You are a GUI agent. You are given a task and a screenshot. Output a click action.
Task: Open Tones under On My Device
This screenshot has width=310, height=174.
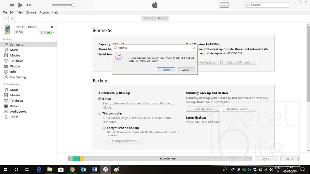(14, 117)
